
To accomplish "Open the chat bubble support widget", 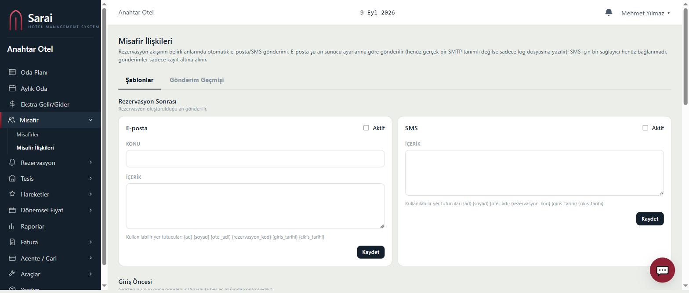I will point(662,270).
